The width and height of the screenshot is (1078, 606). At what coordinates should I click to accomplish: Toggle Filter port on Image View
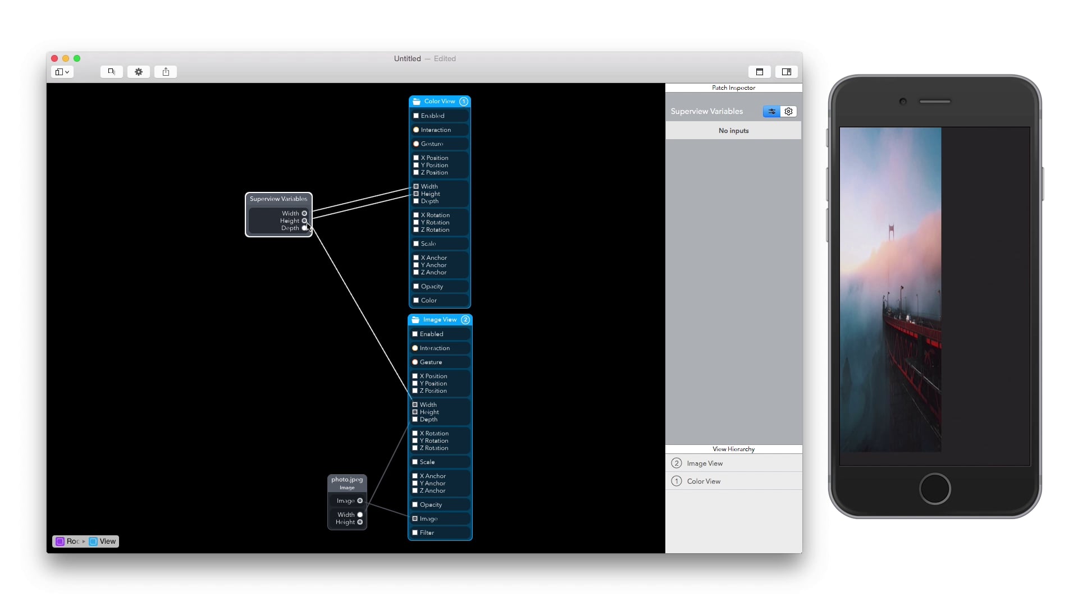pyautogui.click(x=415, y=532)
